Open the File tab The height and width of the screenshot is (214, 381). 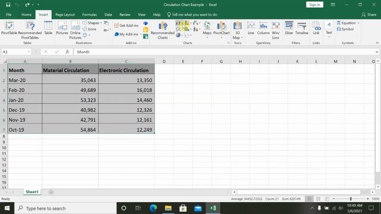click(x=9, y=14)
